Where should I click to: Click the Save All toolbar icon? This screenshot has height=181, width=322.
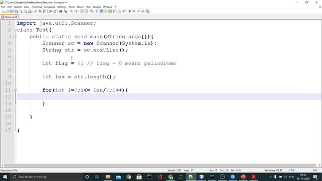16,11
